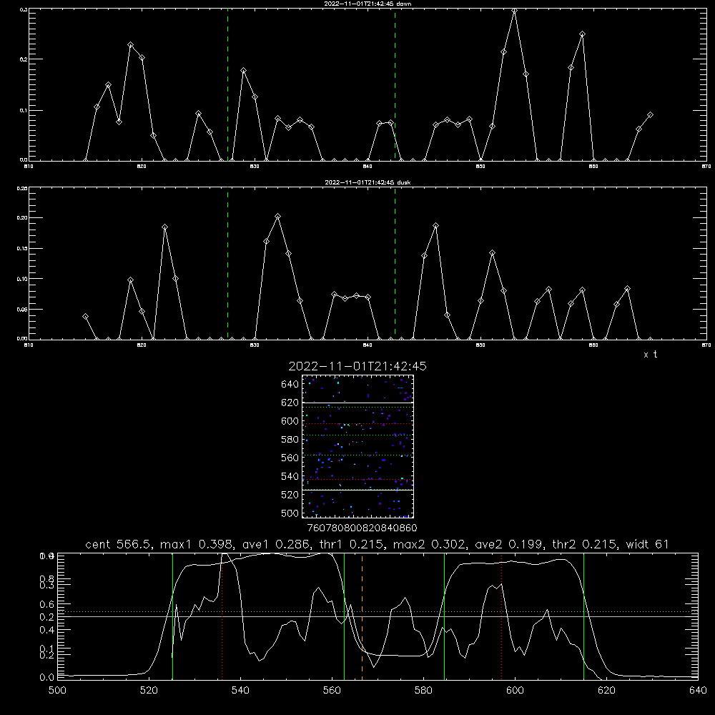Viewport: 715px width, 715px height.
Task: Click the "520" y-axis label of scatter image
Action: 290,495
